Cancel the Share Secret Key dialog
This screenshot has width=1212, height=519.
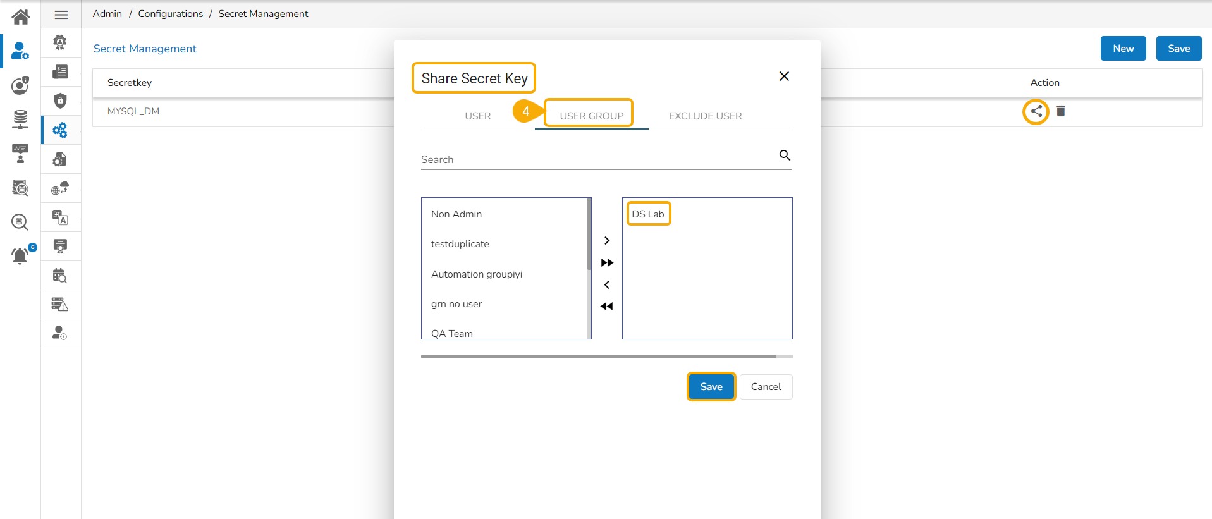point(766,387)
